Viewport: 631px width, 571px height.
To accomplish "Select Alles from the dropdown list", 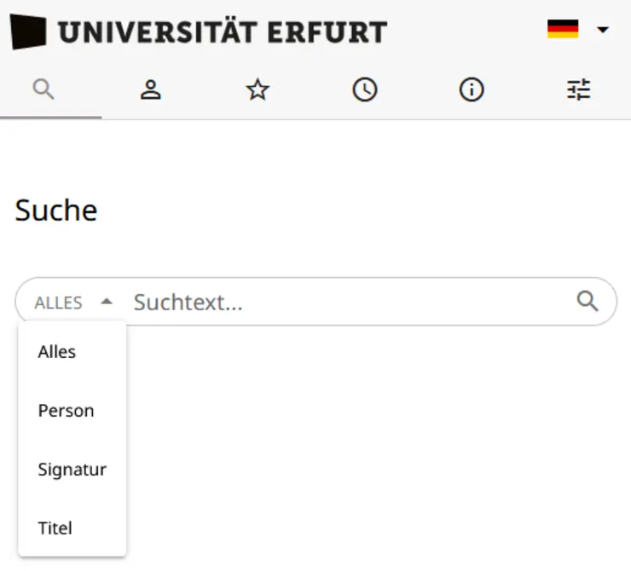I will pyautogui.click(x=57, y=352).
